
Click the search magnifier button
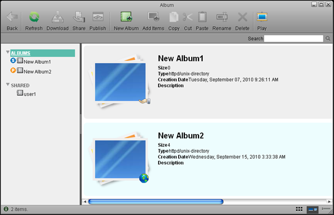tap(328, 39)
